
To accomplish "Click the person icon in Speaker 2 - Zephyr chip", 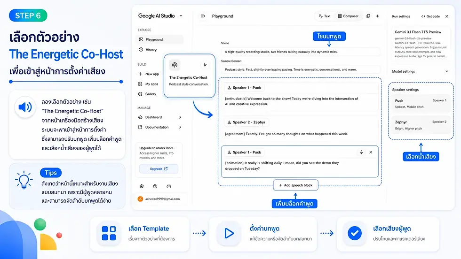I will pyautogui.click(x=230, y=122).
